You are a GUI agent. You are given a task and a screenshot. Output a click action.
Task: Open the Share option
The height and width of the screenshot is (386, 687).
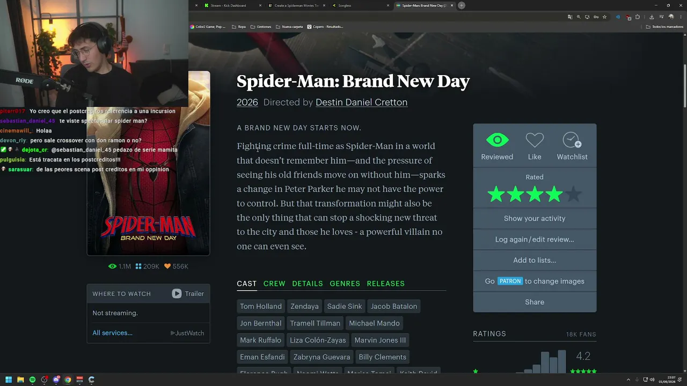[x=535, y=302]
